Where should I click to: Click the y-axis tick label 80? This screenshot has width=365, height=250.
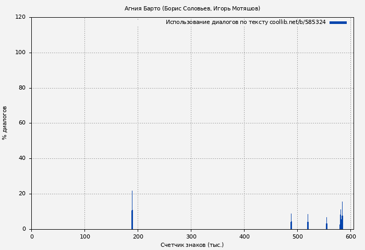(x=22, y=88)
